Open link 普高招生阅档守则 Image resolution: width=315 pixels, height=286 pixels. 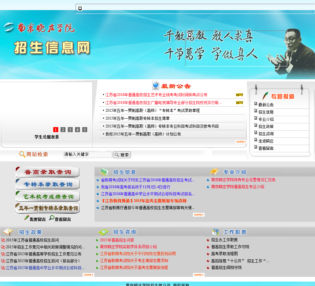coord(226,267)
